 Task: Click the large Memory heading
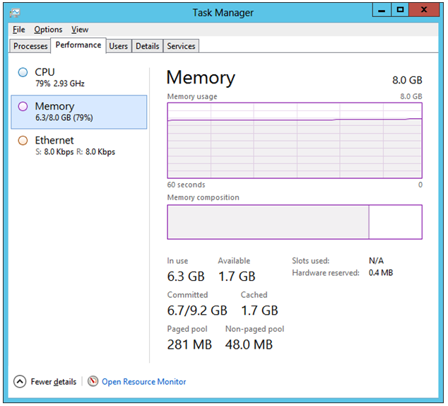click(201, 78)
